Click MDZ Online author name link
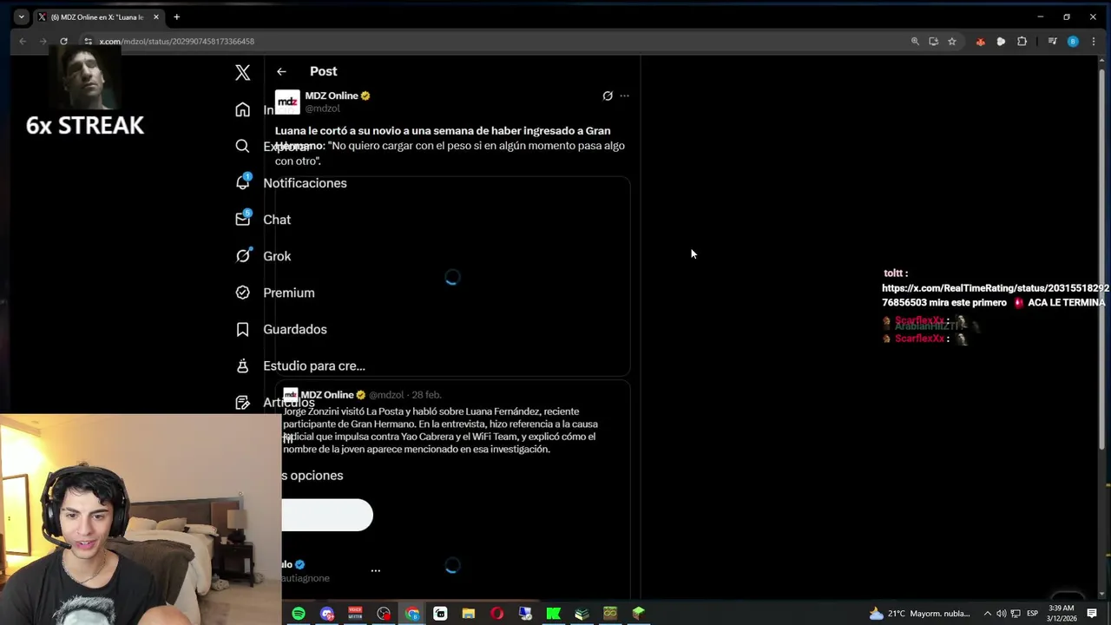 [332, 95]
